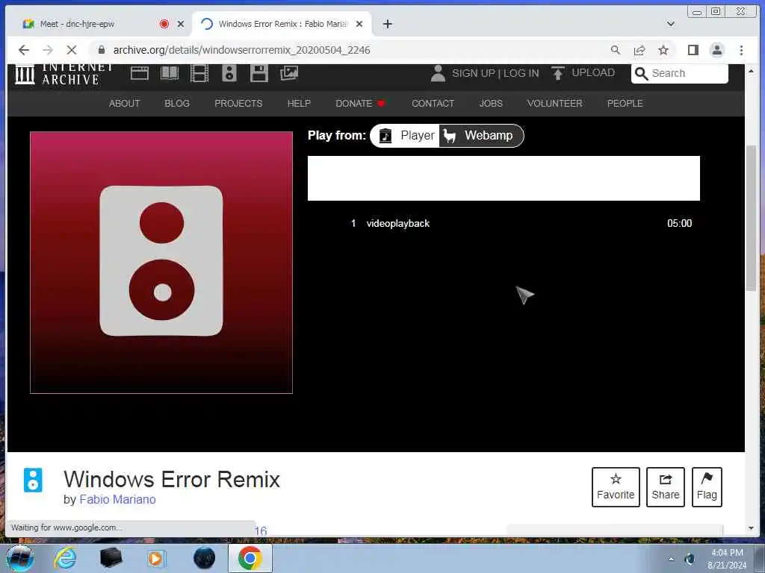Screen dimensions: 765x573
Task: Go back with the browser back arrow
Action: pyautogui.click(x=23, y=50)
